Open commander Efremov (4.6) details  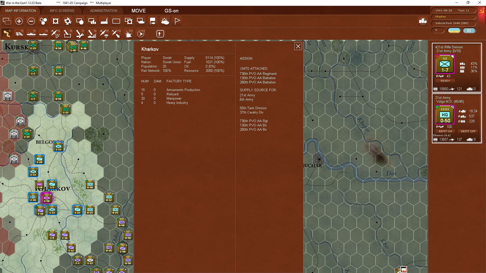(442, 135)
